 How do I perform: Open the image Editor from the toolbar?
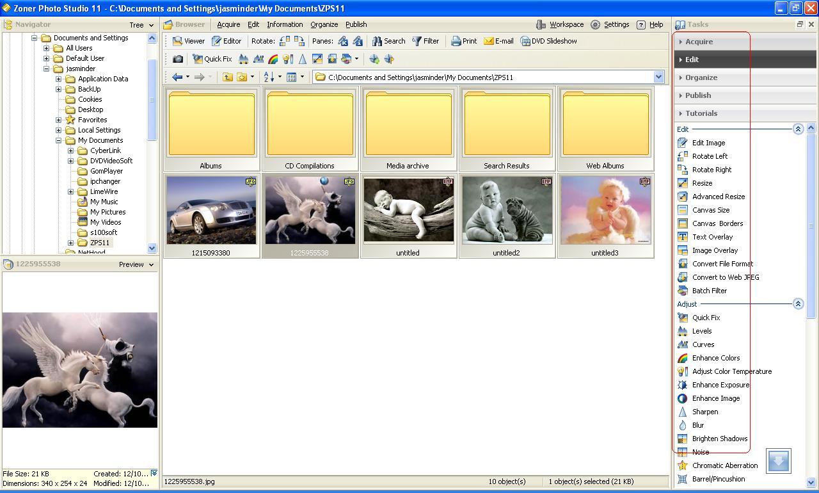(227, 41)
